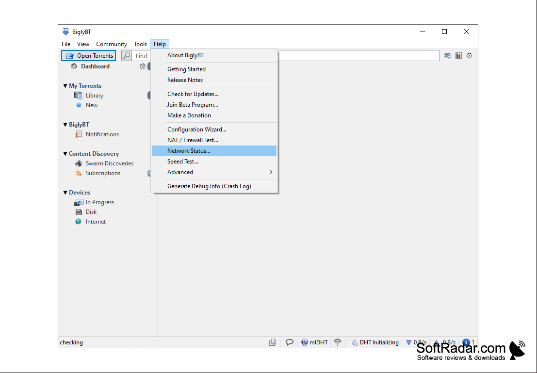This screenshot has height=373, width=537.
Task: Choose Generate Debug Info (Crash Log)
Action: pos(214,186)
